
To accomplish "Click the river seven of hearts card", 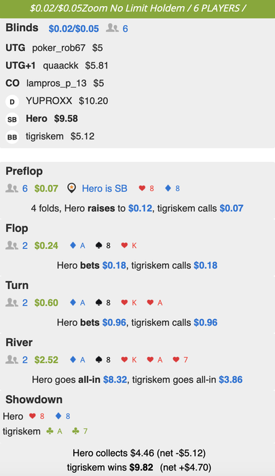I will click(181, 360).
